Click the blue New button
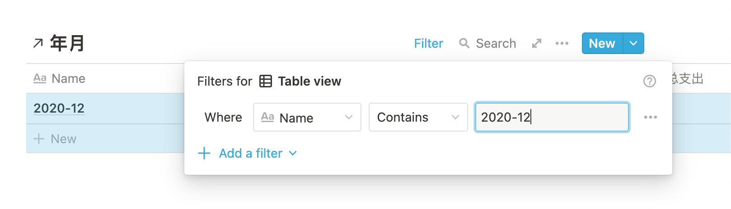This screenshot has height=209, width=731. coord(602,43)
